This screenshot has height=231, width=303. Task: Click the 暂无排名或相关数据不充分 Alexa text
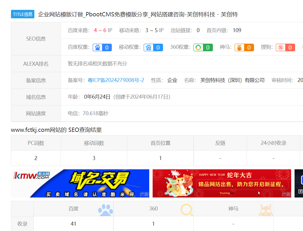click(97, 64)
